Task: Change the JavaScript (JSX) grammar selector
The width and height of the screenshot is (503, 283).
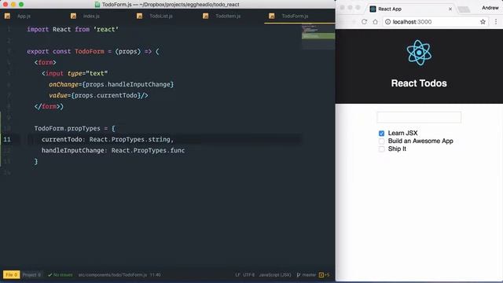Action: click(x=275, y=274)
